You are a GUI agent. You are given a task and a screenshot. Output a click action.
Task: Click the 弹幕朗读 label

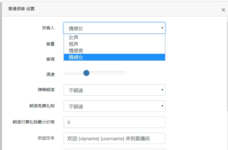46,90
